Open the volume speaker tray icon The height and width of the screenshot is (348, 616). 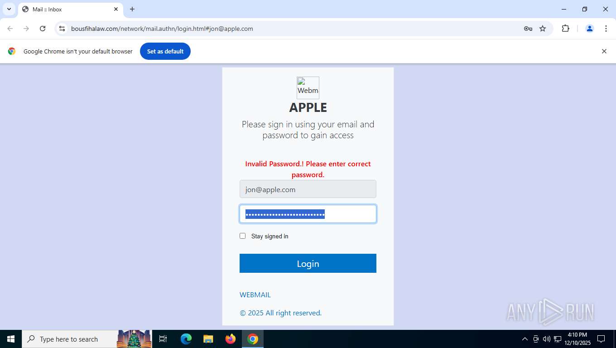(x=547, y=339)
